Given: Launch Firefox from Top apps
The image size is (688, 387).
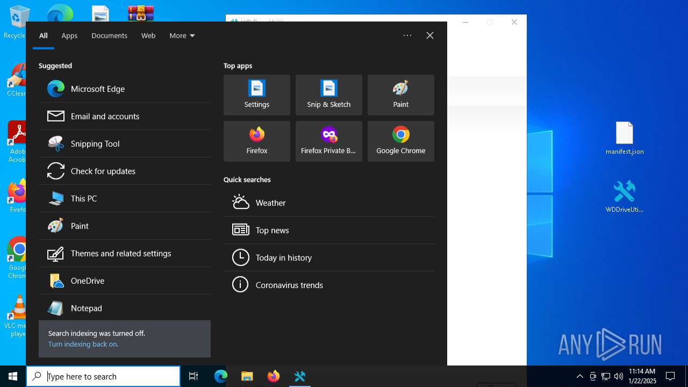Looking at the screenshot, I should coord(257,141).
